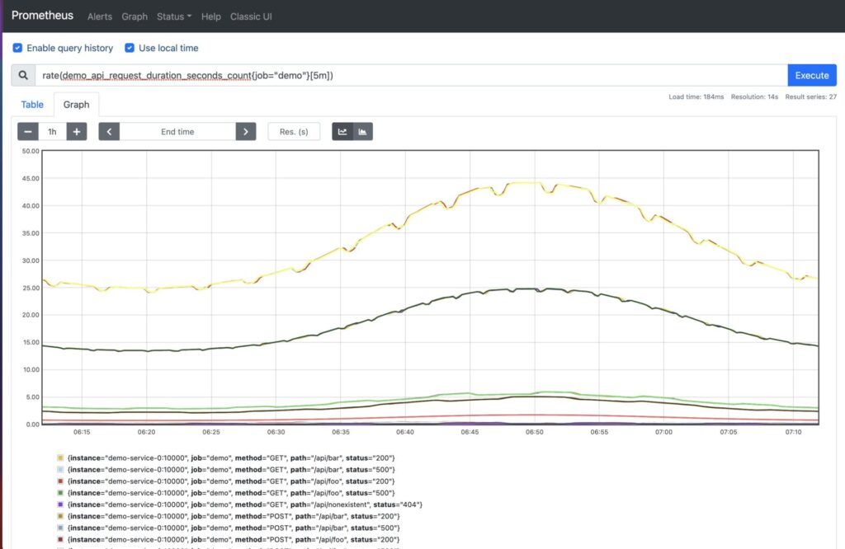
Task: Go to Graph in the navbar
Action: [135, 16]
